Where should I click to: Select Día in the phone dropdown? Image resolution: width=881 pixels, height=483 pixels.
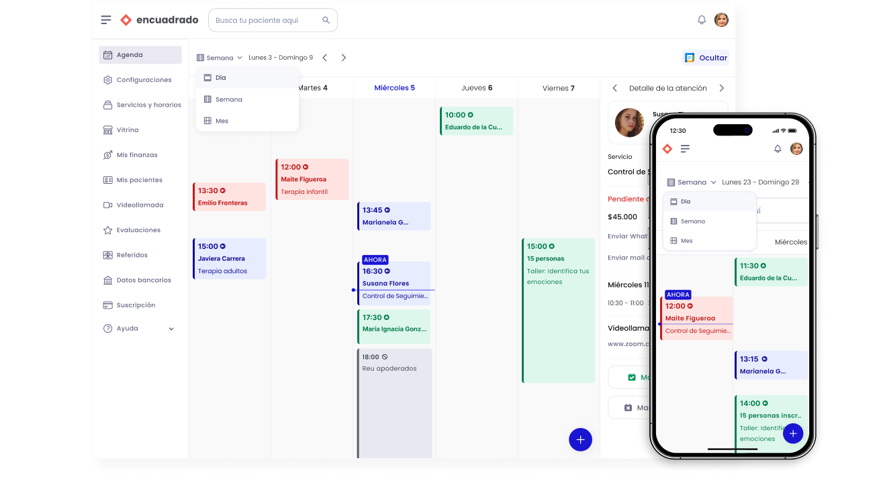pos(710,201)
